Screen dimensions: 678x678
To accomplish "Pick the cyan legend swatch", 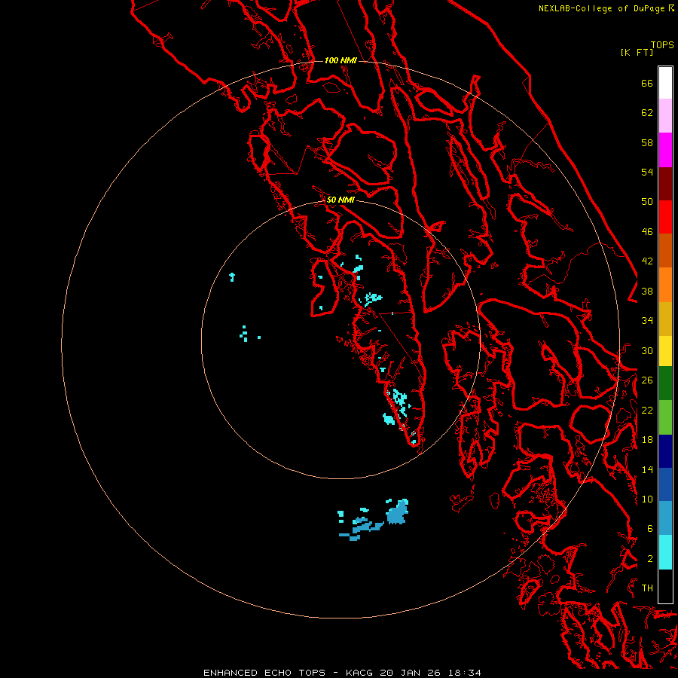I will point(665,553).
